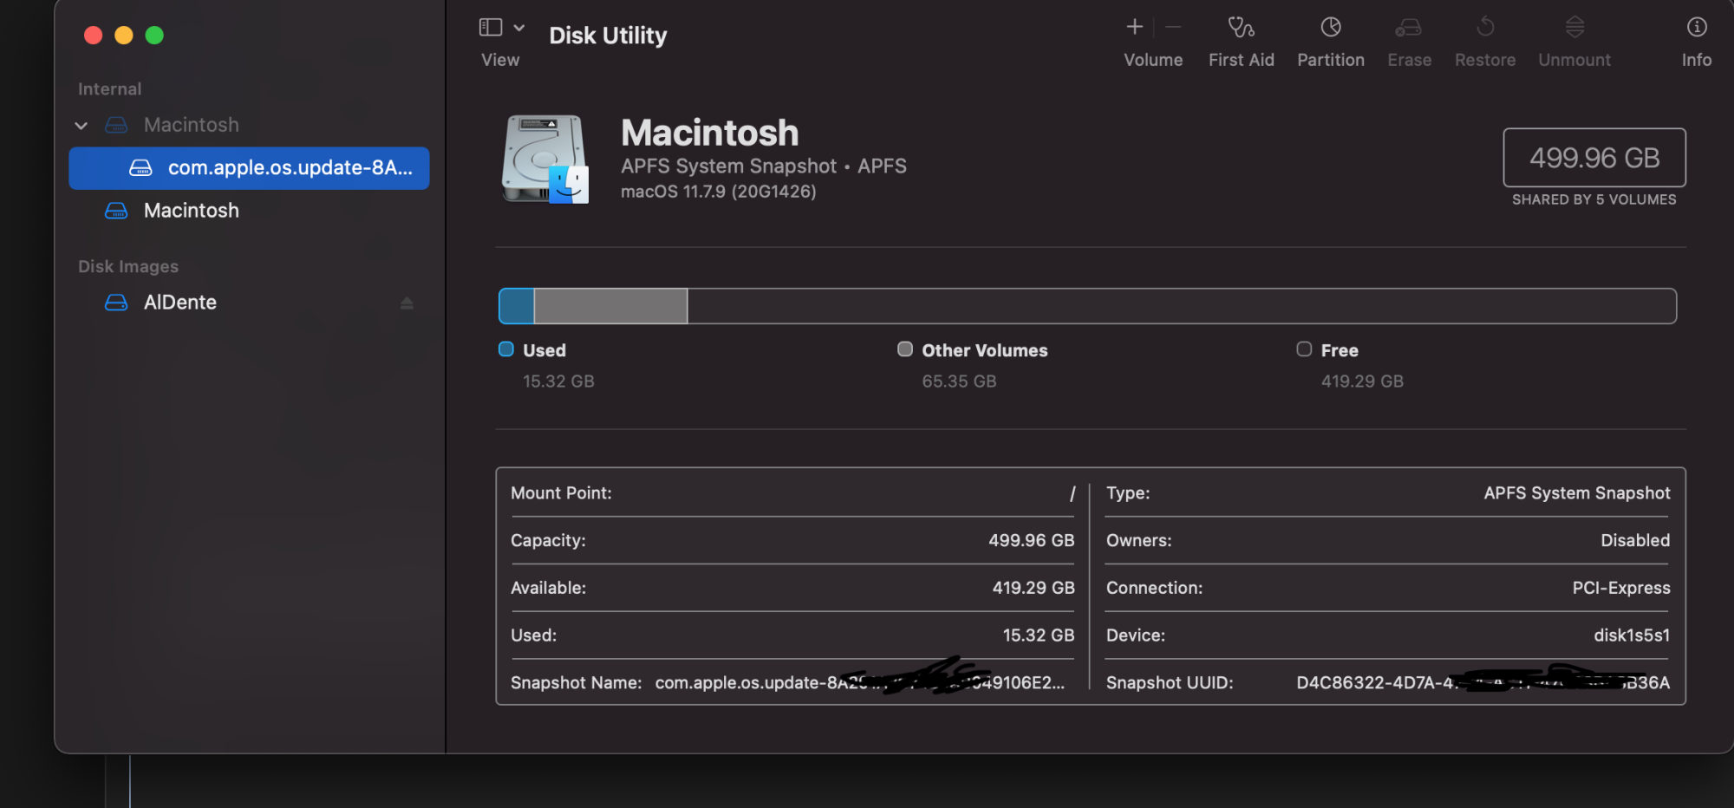Image resolution: width=1734 pixels, height=808 pixels.
Task: Click the 499.96 GB capacity box
Action: click(1594, 158)
